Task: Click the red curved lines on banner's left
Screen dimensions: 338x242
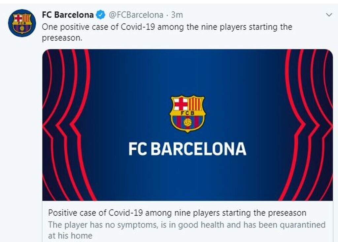Action: (x=66, y=125)
